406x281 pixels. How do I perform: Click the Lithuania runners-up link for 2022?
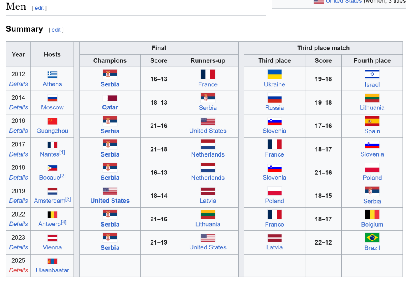coord(208,224)
